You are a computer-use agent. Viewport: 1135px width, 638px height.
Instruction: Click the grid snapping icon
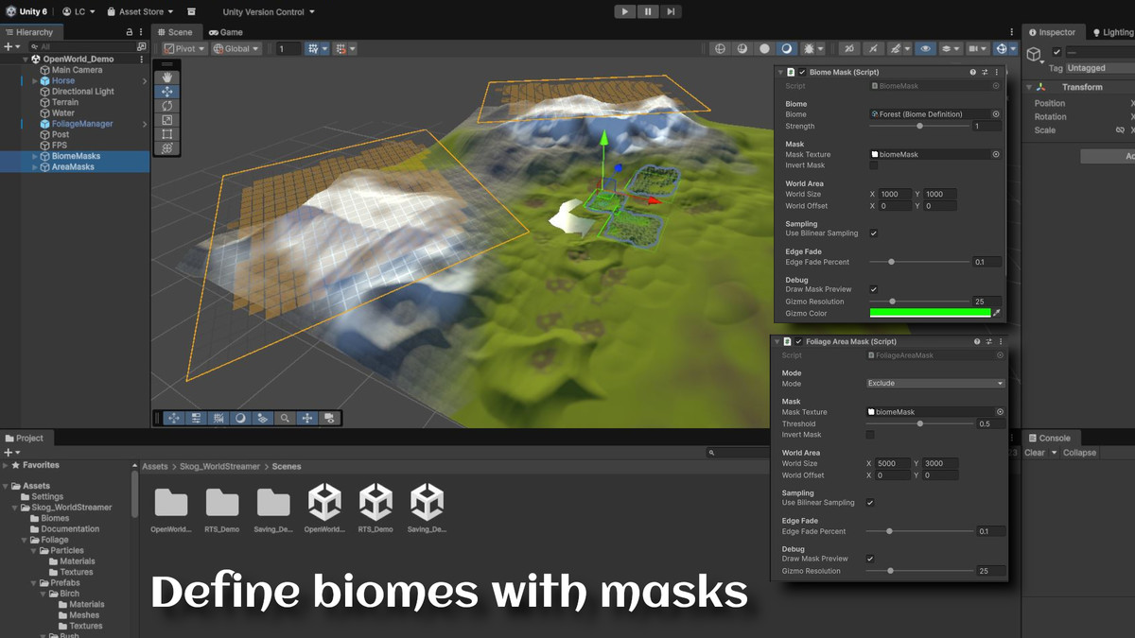tap(313, 48)
